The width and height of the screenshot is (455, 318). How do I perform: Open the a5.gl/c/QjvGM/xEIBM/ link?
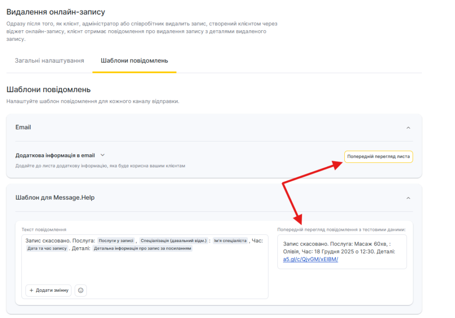pos(310,259)
